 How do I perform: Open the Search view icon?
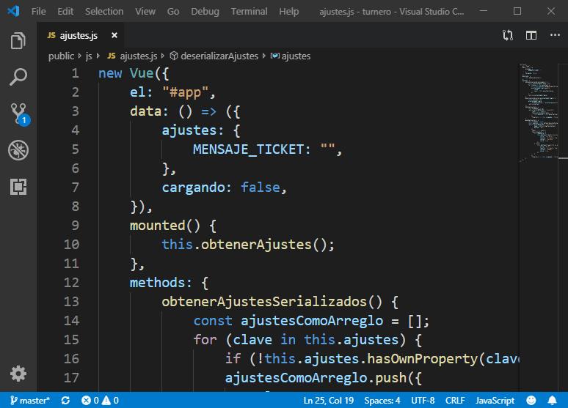[x=18, y=76]
